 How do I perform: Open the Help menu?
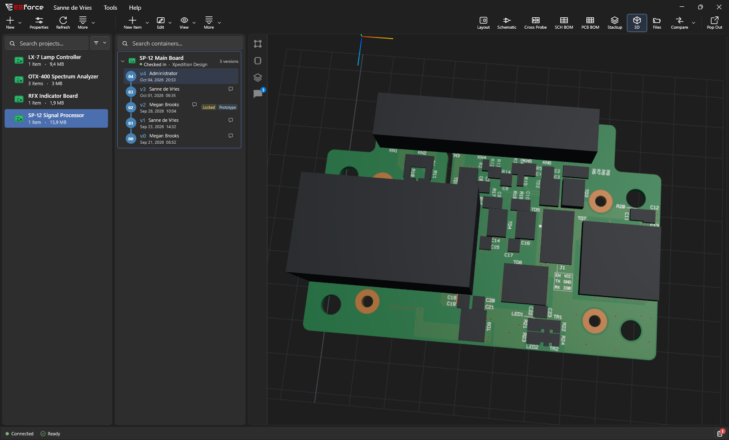click(x=135, y=8)
